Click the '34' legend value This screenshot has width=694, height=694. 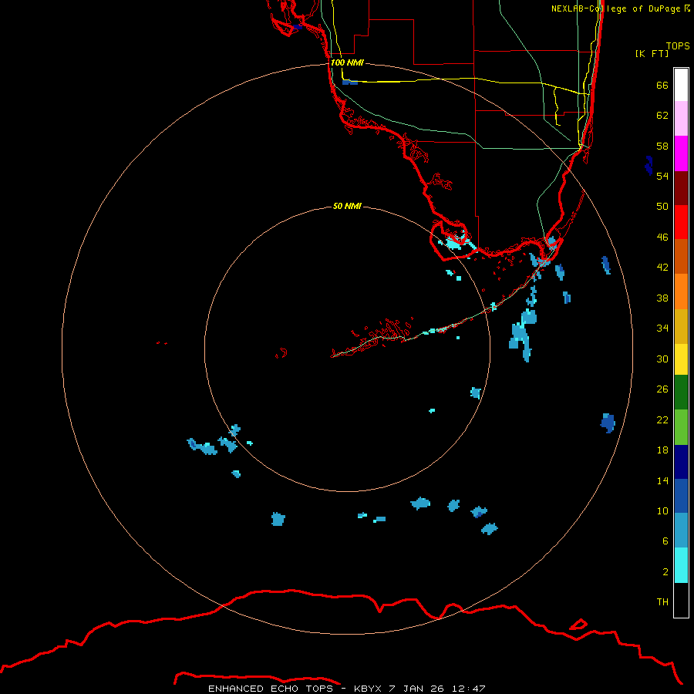click(662, 328)
